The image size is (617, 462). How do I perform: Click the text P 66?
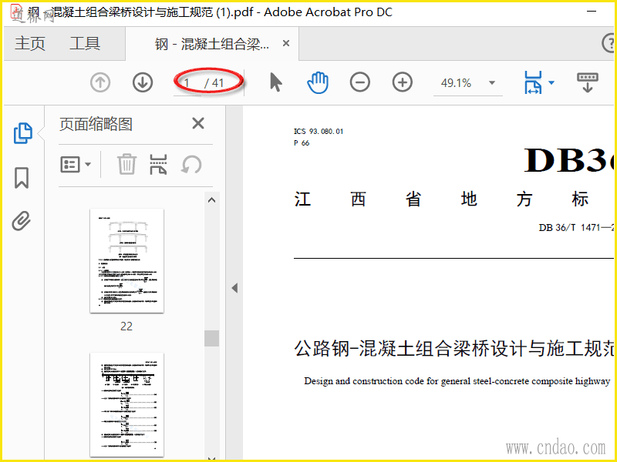coord(302,143)
